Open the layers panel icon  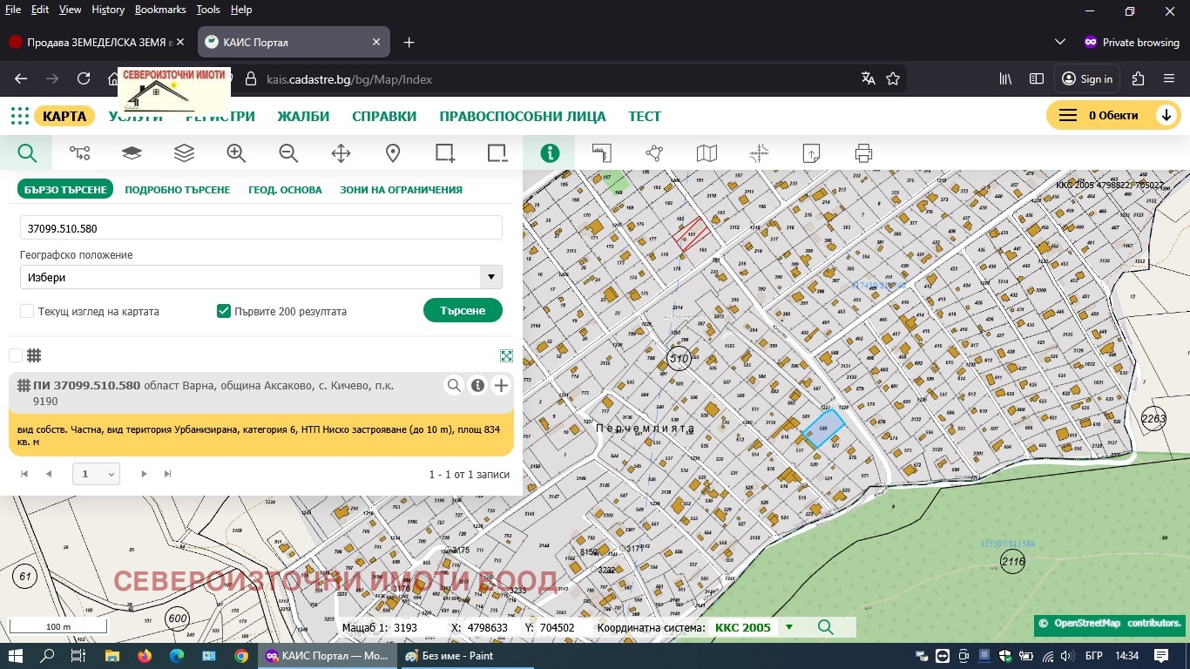point(183,152)
